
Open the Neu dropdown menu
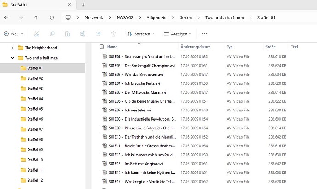pos(13,34)
